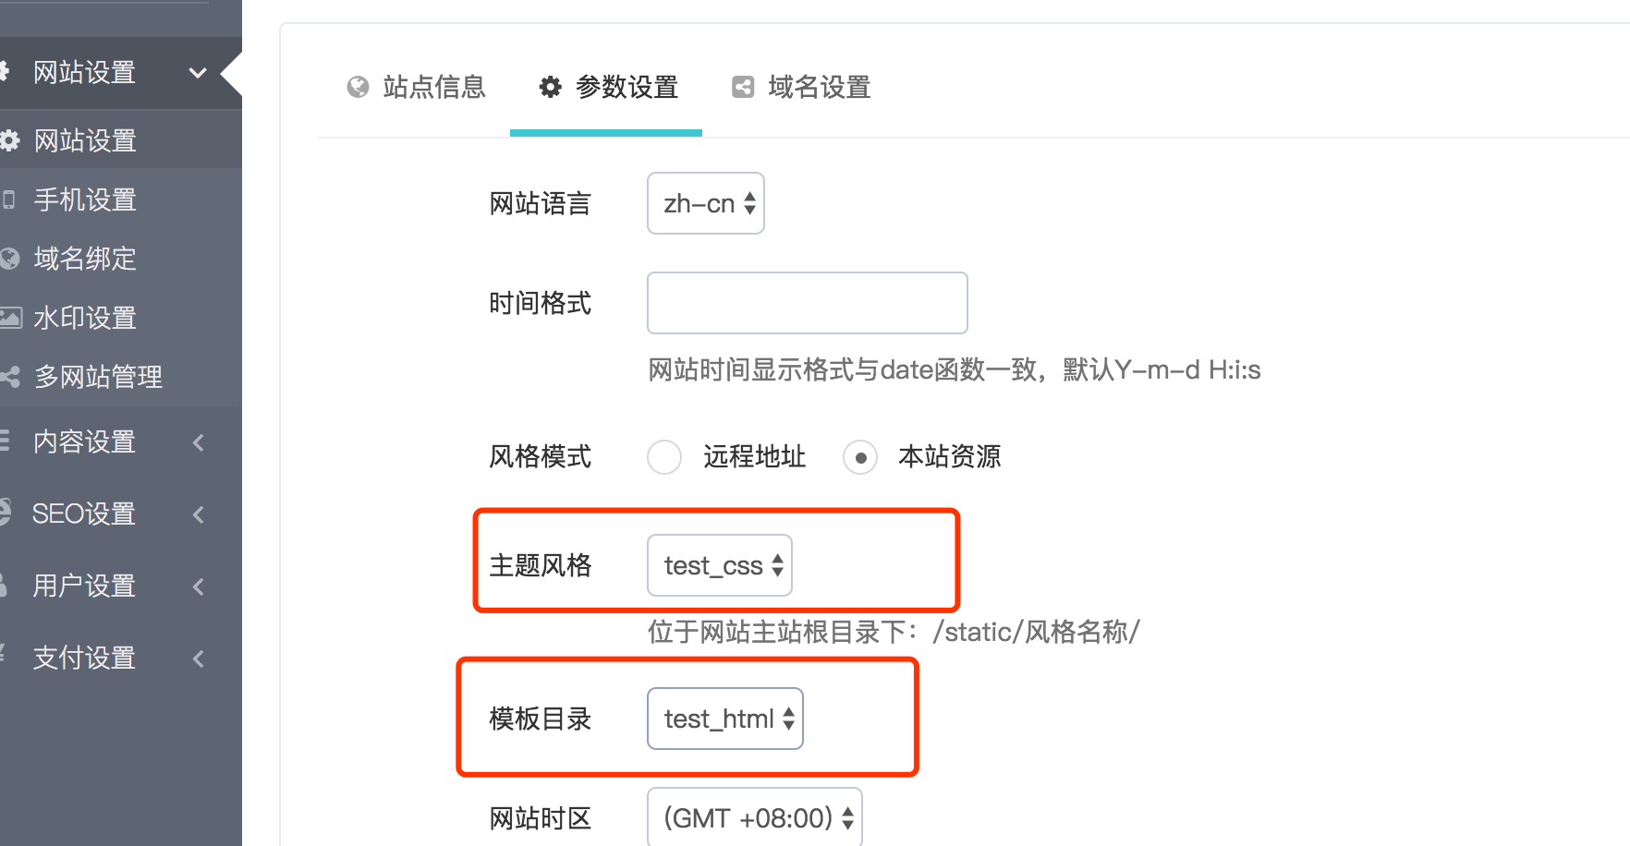This screenshot has height=846, width=1630.
Task: Select the 远程地址 radio button
Action: click(664, 457)
